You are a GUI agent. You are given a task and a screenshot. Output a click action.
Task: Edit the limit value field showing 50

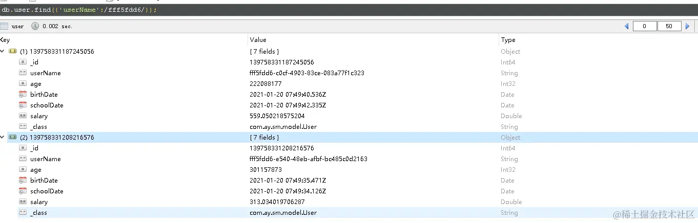(669, 26)
